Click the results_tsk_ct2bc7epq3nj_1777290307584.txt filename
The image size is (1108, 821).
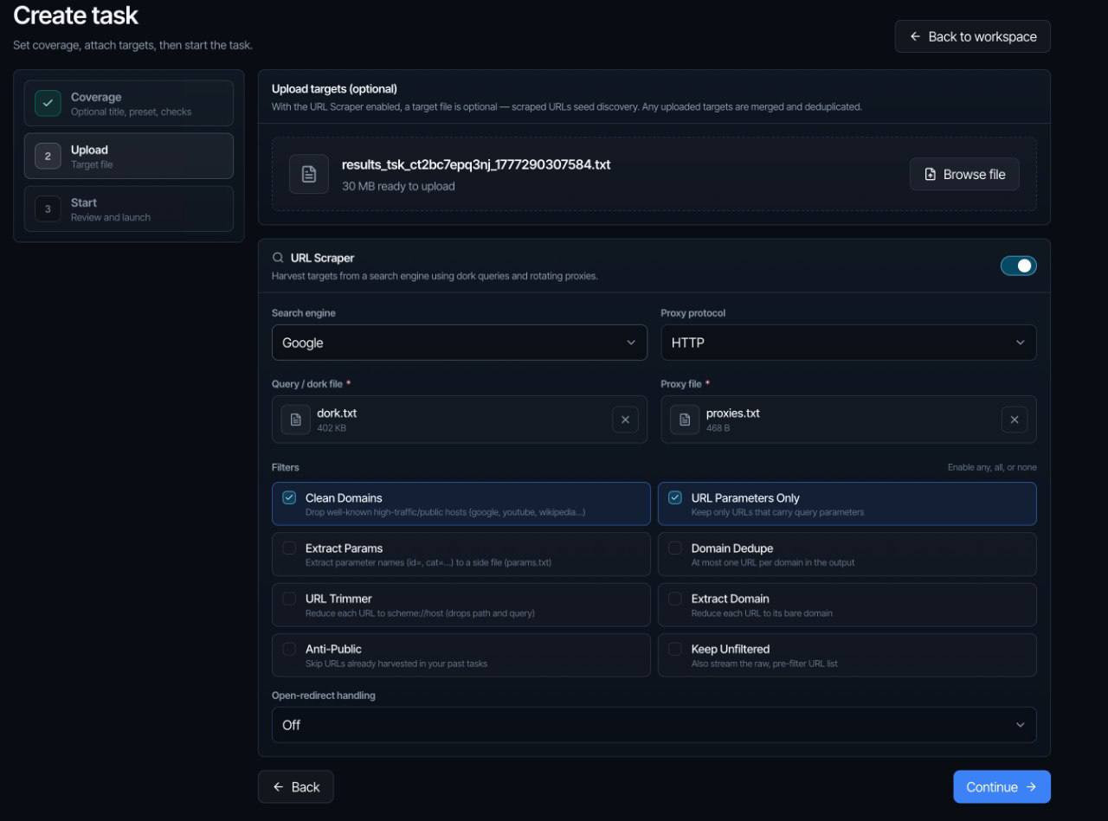(476, 164)
